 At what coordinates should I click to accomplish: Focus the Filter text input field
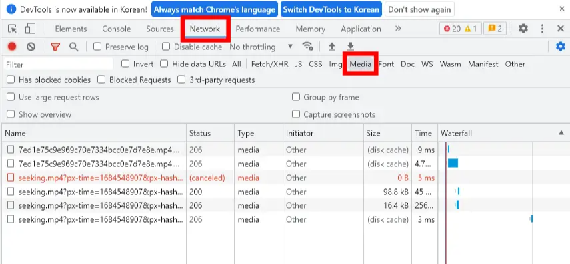tap(58, 65)
